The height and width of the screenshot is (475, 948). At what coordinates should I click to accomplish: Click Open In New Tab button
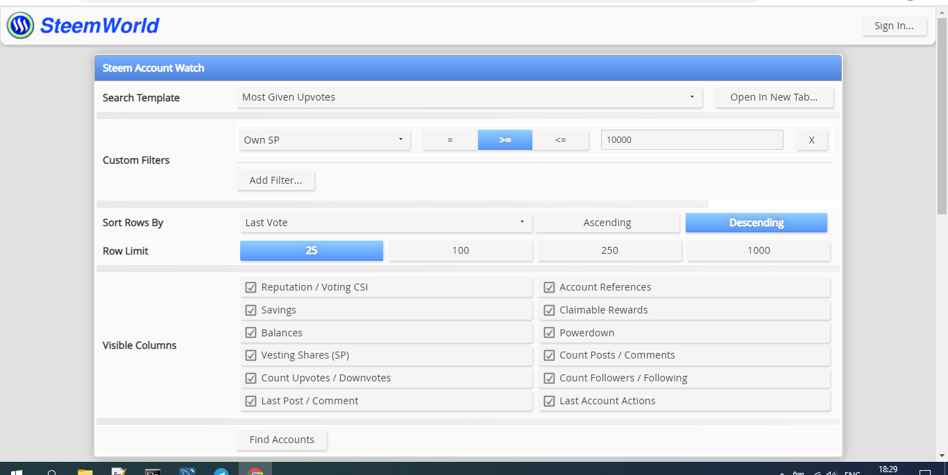coord(774,97)
